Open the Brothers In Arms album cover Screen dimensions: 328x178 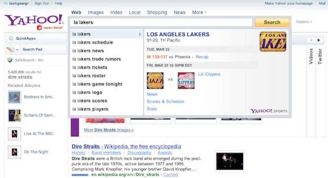(14, 97)
